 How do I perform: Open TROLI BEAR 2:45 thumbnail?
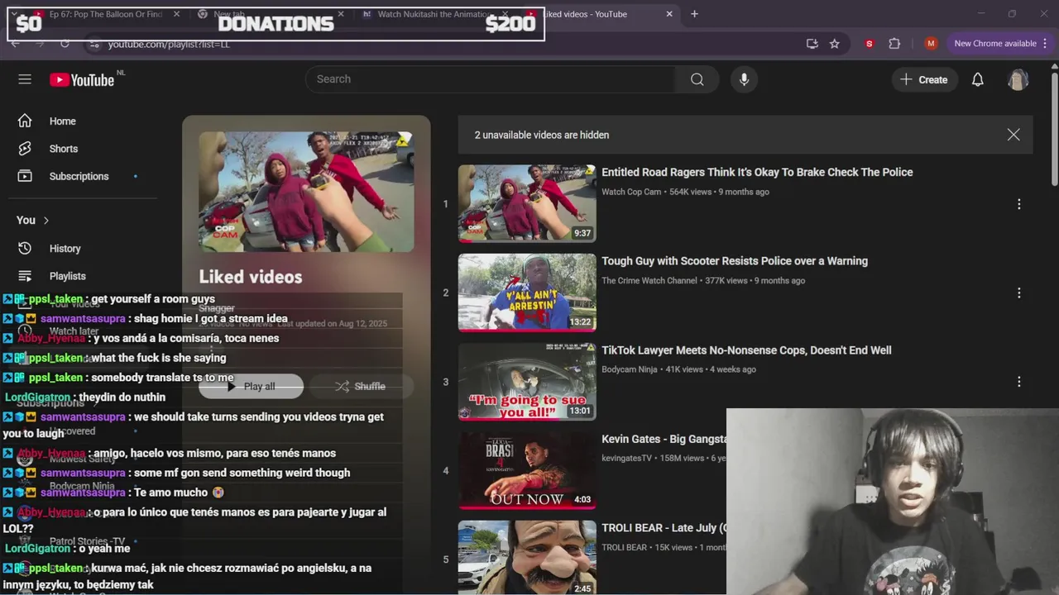(x=527, y=557)
